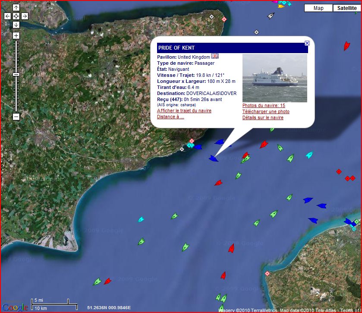This screenshot has width=362, height=313.
Task: Close the Pride of Kent info popup
Action: [x=307, y=43]
